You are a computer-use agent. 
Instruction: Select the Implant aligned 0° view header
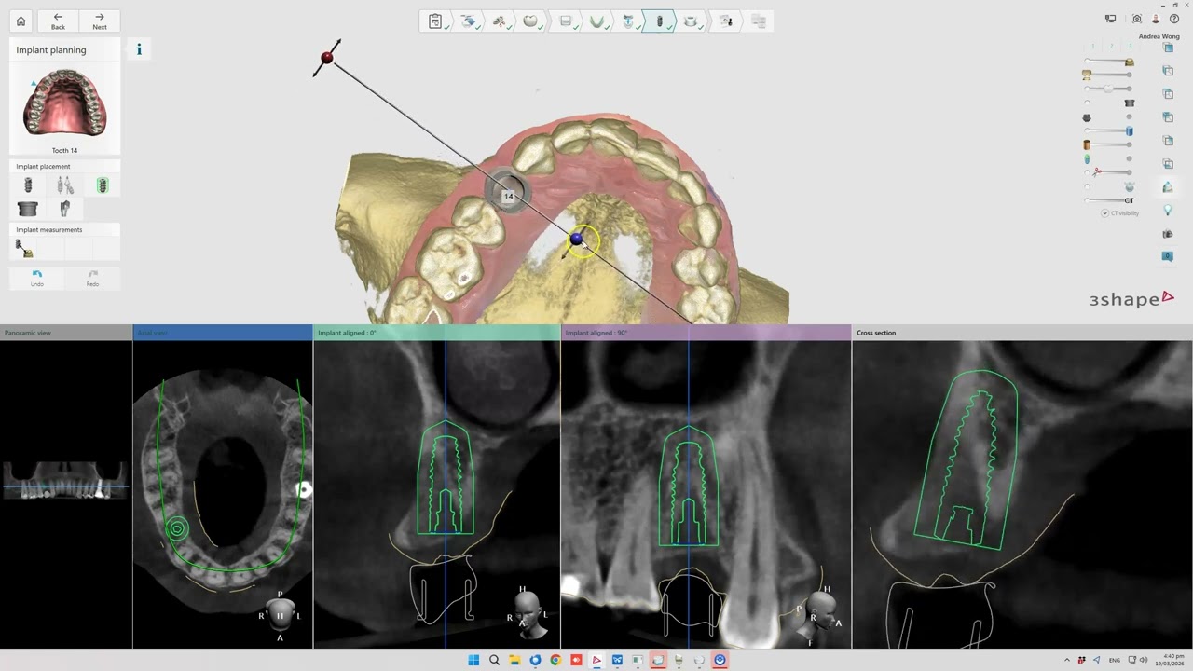point(437,333)
